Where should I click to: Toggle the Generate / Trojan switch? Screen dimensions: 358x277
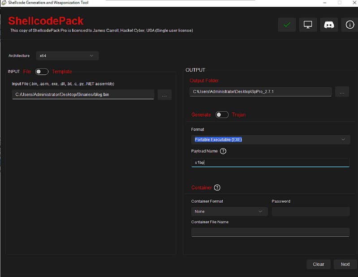pyautogui.click(x=222, y=115)
